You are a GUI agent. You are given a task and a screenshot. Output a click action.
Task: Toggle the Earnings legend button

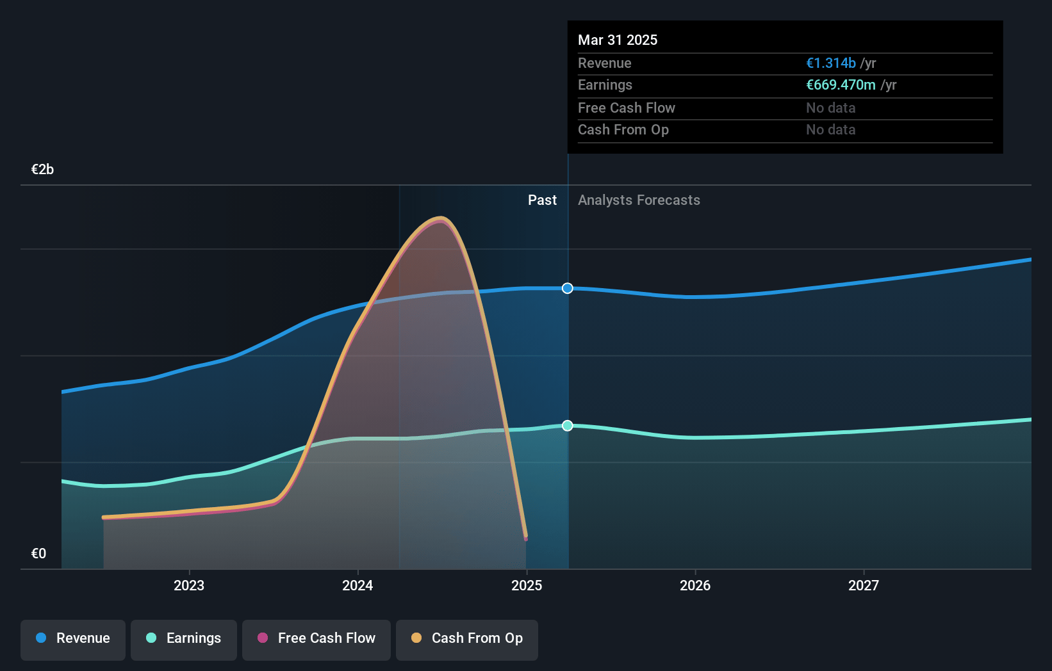(184, 640)
